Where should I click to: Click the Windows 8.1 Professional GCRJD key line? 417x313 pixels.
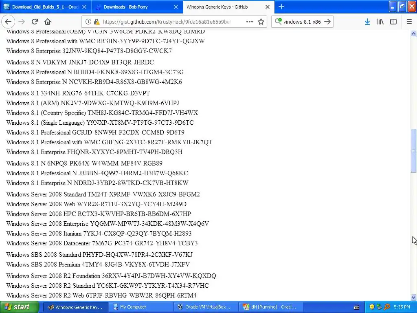tap(95, 132)
